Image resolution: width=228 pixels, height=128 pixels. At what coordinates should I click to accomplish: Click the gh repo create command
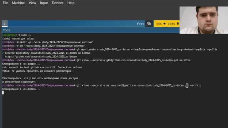110,49
